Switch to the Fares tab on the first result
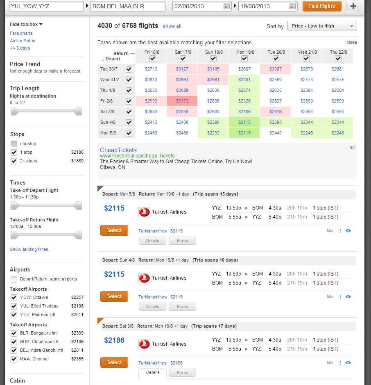Viewport: 371px width, 385px height. pos(182,241)
